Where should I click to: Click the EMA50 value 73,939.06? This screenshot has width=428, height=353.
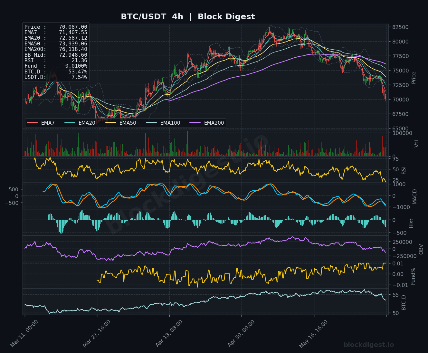[x=73, y=44]
